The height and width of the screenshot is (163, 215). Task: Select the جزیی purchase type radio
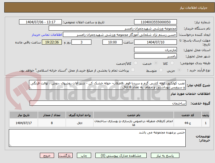click(x=179, y=70)
